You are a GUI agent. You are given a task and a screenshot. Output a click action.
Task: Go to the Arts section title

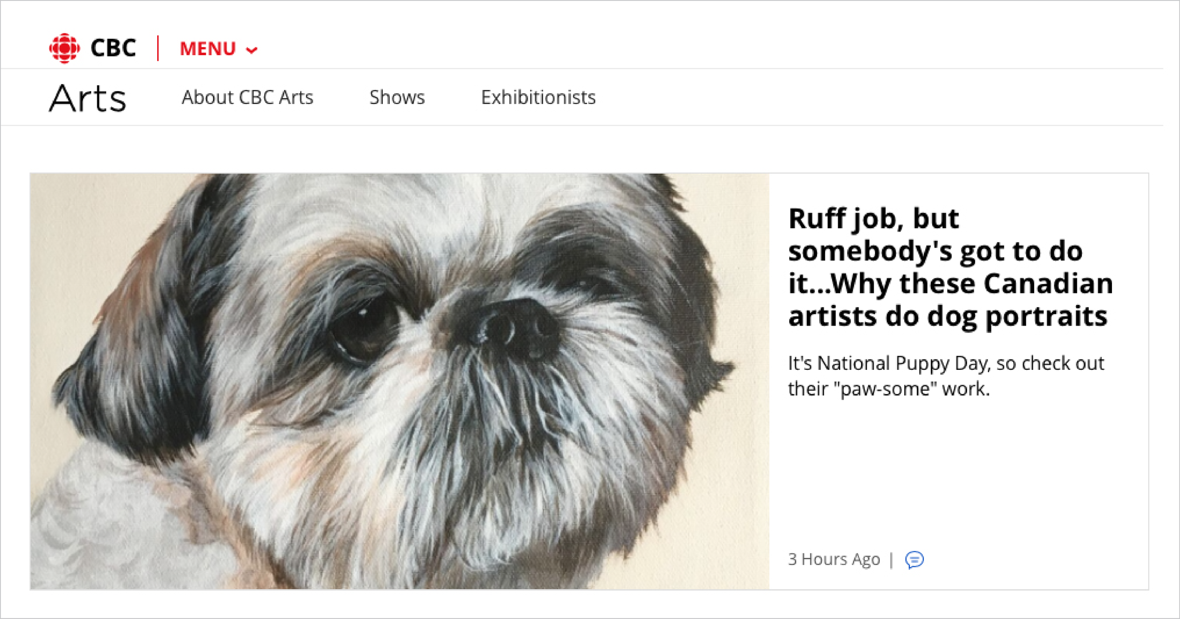pyautogui.click(x=88, y=98)
